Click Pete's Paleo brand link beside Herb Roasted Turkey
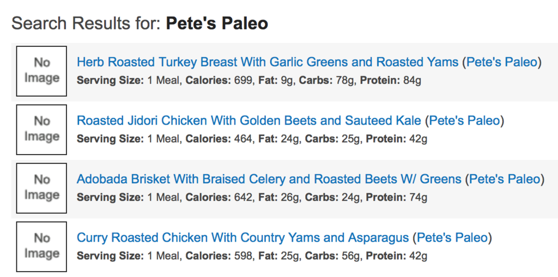The width and height of the screenshot is (558, 277). (501, 62)
